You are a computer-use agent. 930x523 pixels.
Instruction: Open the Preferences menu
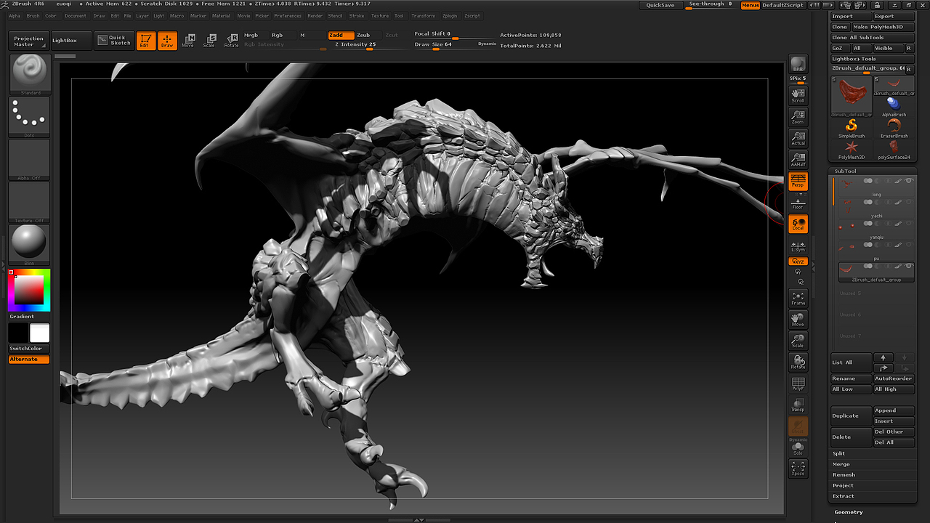click(x=288, y=15)
